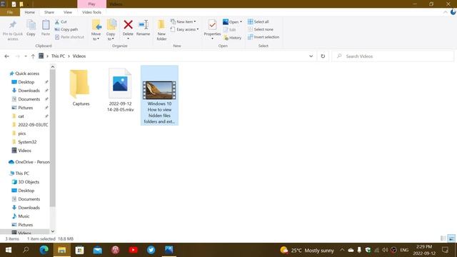Open taskbar Search

click(26, 250)
